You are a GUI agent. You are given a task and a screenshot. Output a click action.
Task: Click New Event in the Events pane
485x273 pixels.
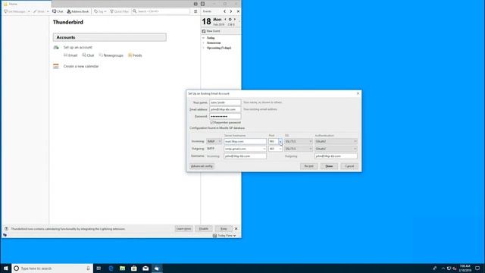(x=211, y=31)
